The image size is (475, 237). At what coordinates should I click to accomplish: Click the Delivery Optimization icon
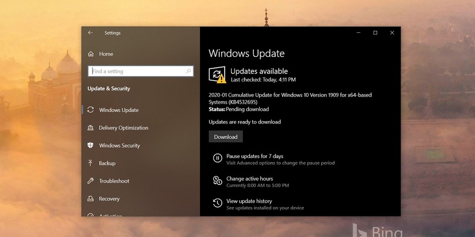click(90, 128)
